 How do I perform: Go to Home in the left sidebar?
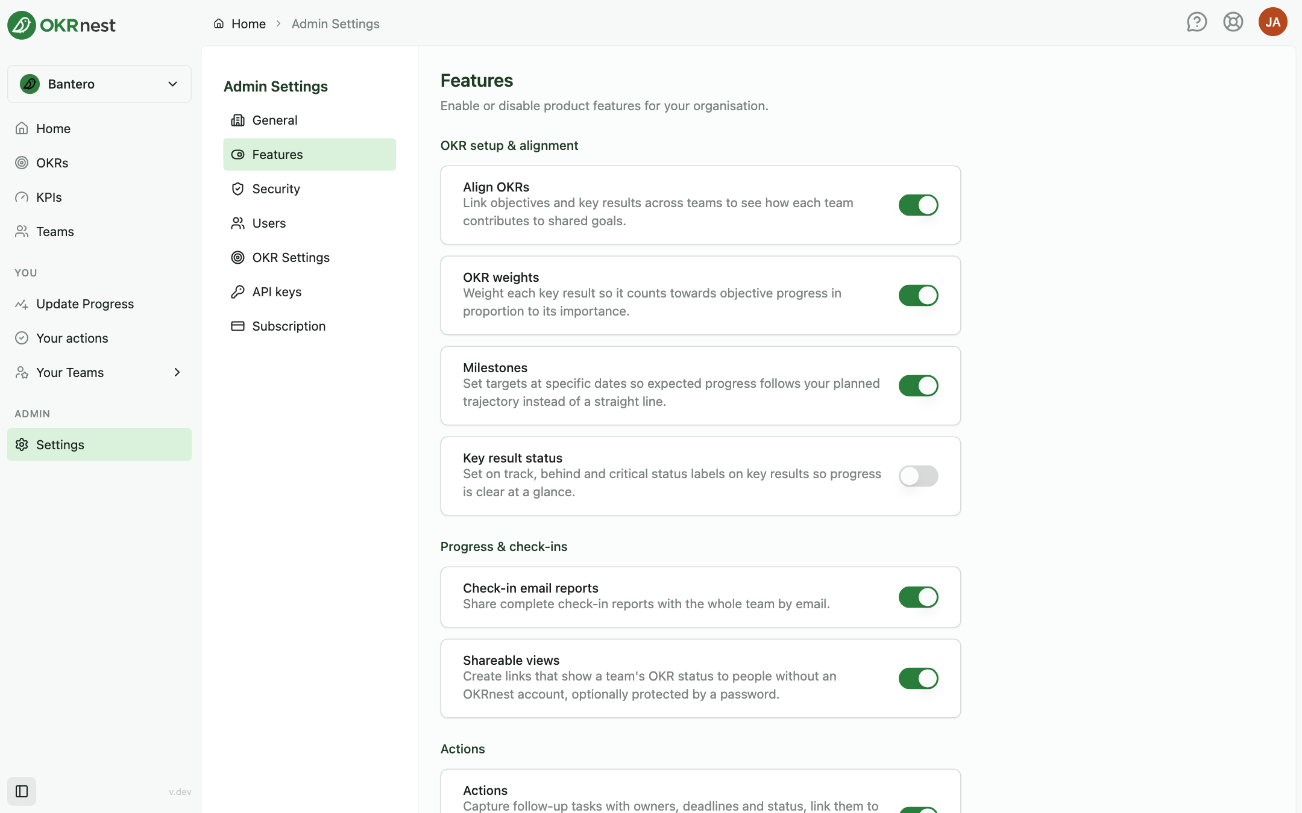coord(99,128)
